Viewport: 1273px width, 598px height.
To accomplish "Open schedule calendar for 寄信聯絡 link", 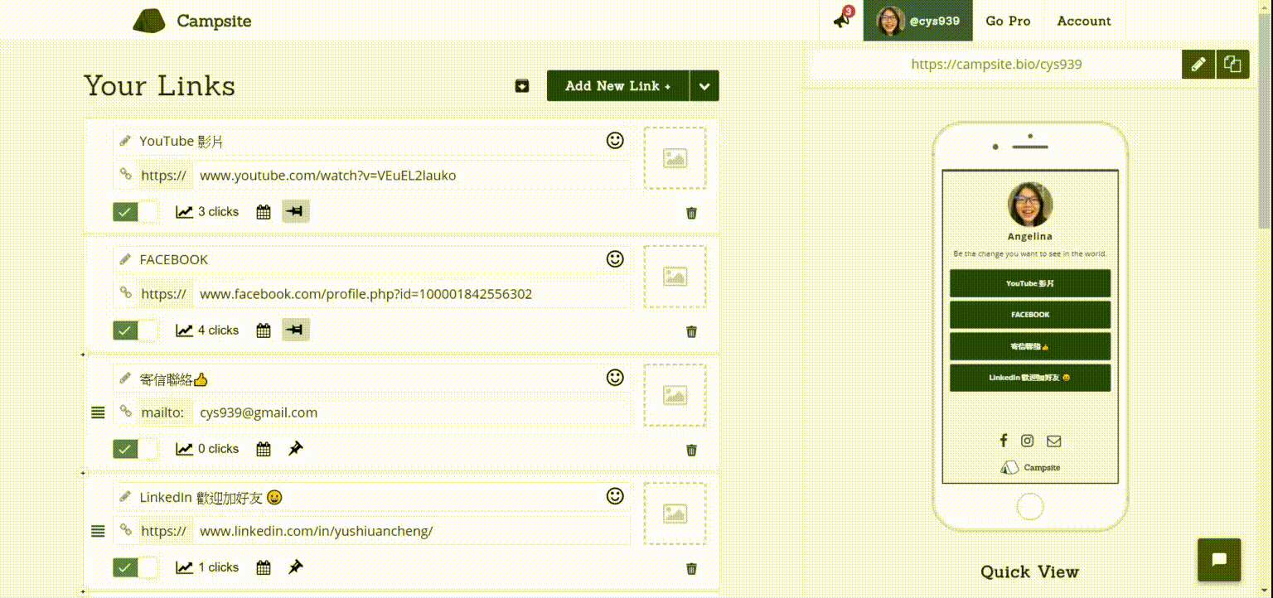I will 264,449.
